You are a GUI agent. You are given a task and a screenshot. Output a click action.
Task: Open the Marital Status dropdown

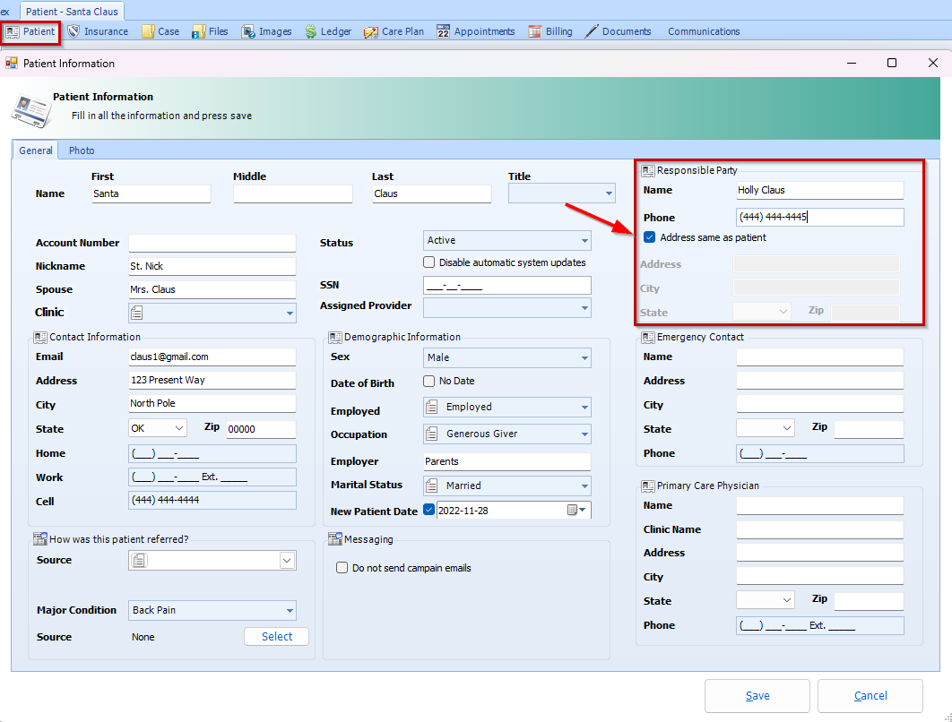click(x=584, y=486)
